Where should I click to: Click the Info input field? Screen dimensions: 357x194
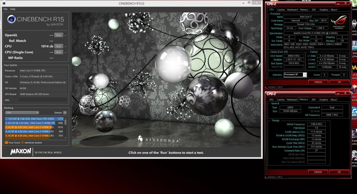43,100
